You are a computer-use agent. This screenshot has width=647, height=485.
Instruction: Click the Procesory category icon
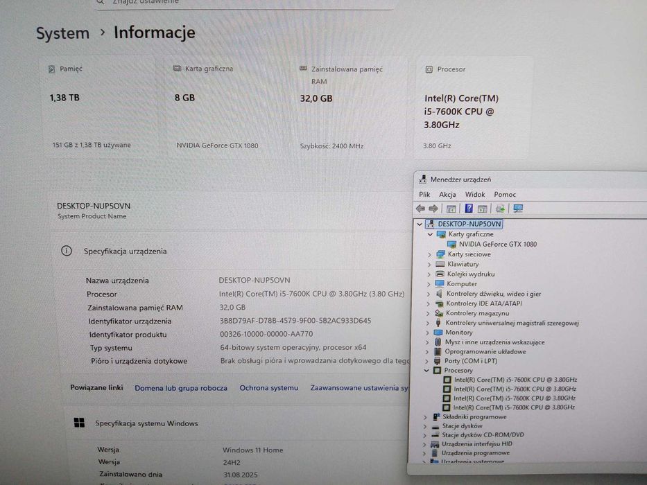[x=437, y=371]
